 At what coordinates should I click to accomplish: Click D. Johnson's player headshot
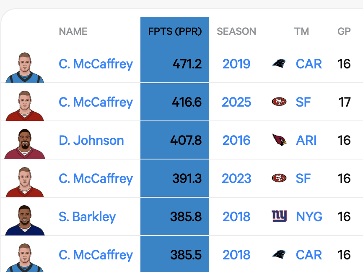pos(25,144)
